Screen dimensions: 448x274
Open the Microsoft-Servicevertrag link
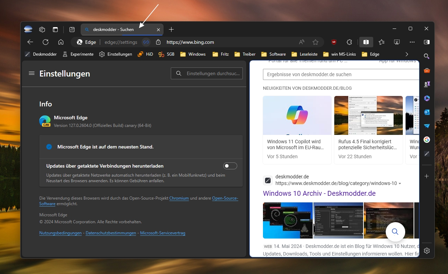[x=163, y=233]
